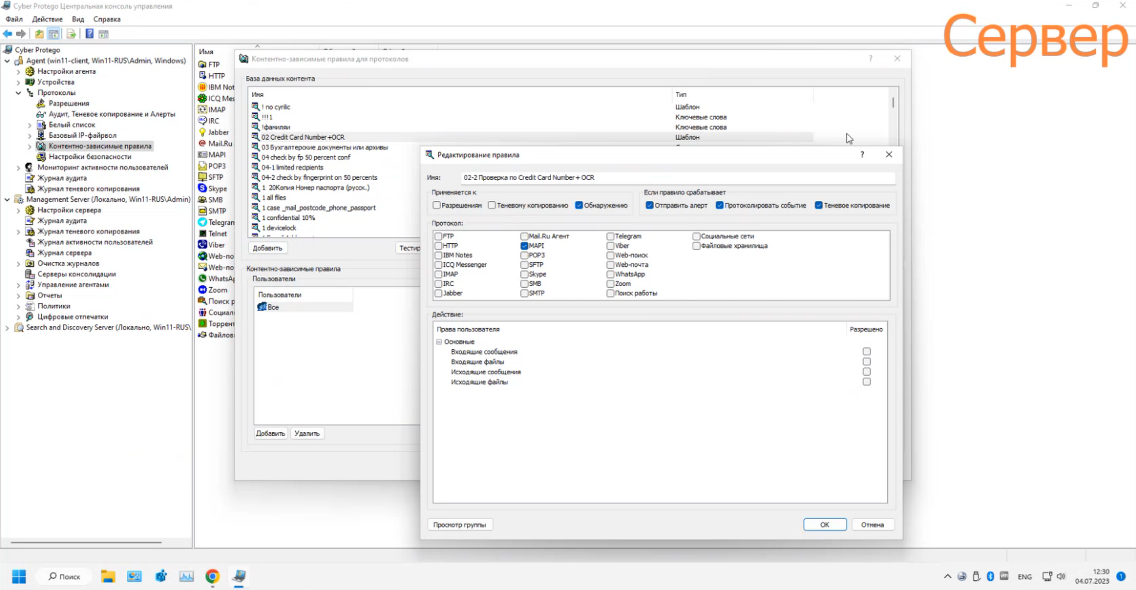Click the rule name input field
The width and height of the screenshot is (1136, 590).
click(x=676, y=178)
